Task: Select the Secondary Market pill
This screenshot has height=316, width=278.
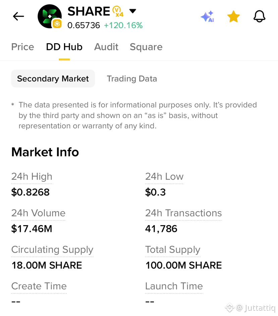Action: point(53,79)
